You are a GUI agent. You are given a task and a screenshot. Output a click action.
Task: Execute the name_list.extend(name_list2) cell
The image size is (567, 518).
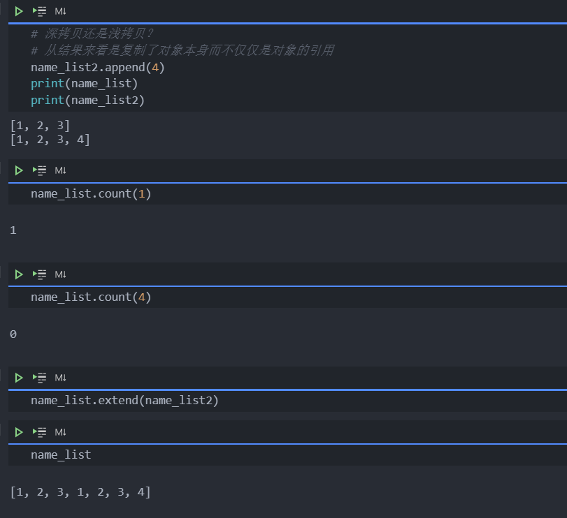pos(19,378)
